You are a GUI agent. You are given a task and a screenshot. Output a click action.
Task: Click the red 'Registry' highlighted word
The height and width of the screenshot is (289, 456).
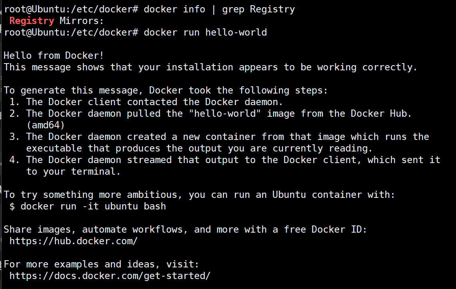click(32, 21)
